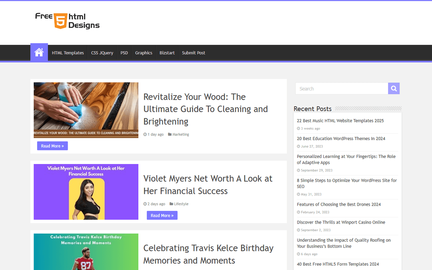
Task: Open Personalized Learning at Your Fingertips post
Action: pyautogui.click(x=346, y=160)
